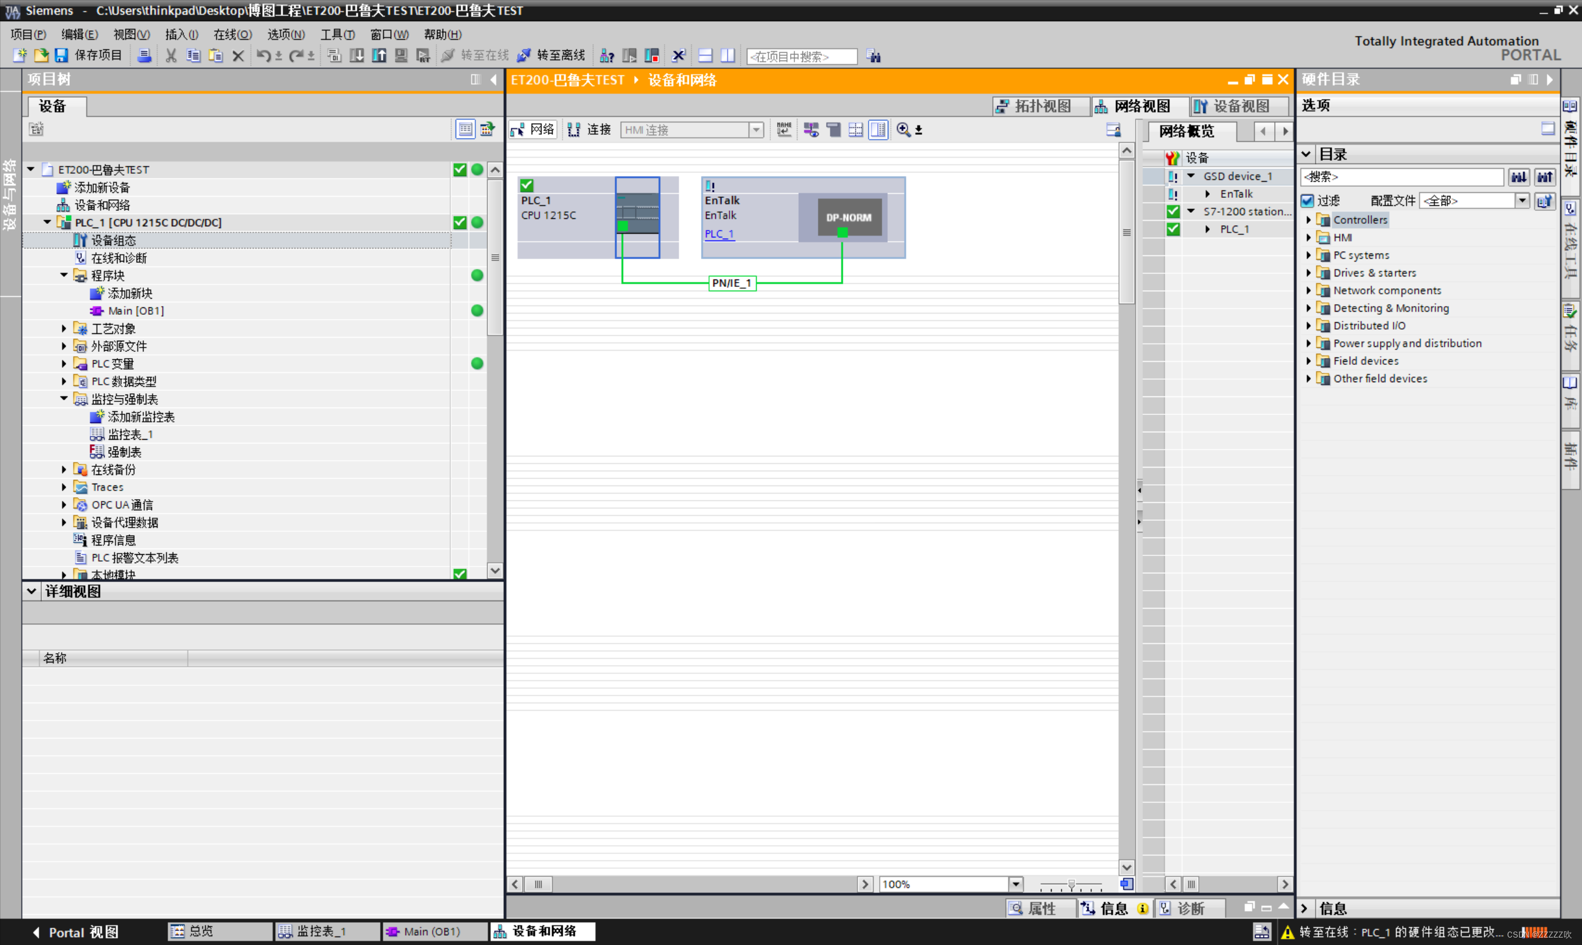
Task: Click the start CPU icon
Action: (629, 56)
